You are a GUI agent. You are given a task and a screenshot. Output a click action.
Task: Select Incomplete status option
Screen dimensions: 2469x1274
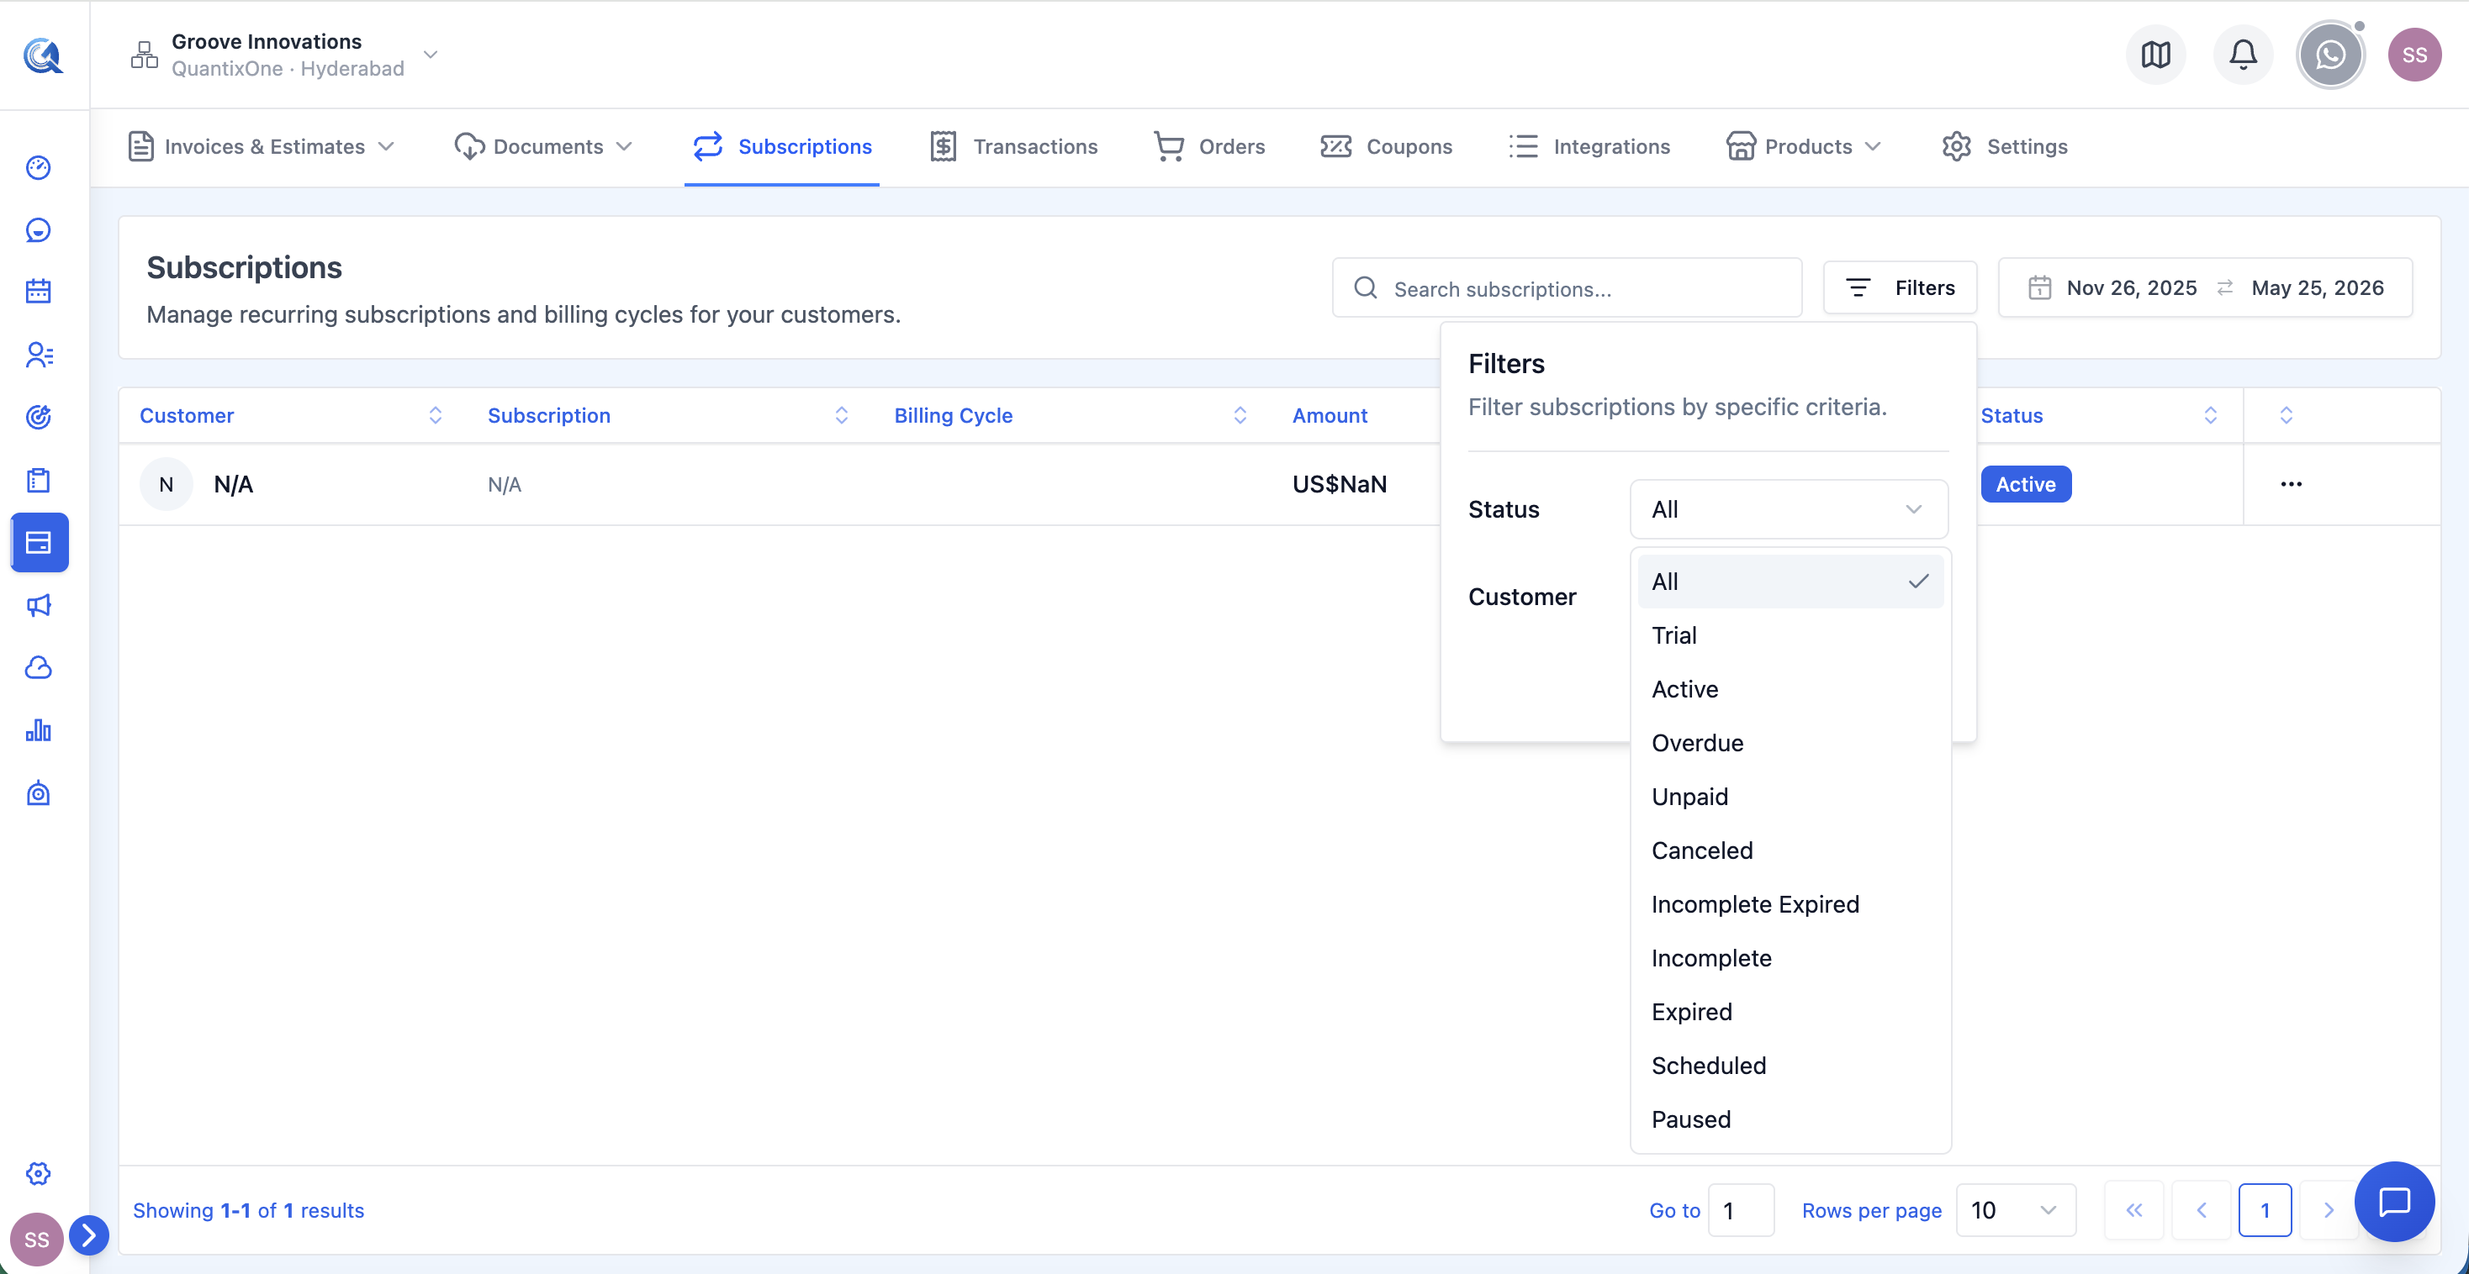[x=1790, y=957]
